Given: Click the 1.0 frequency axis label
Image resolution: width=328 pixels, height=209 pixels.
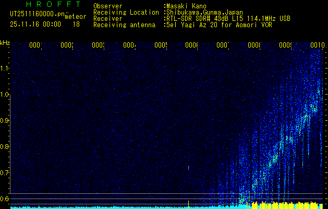Looking at the screenshot, I should pyautogui.click(x=4, y=95).
